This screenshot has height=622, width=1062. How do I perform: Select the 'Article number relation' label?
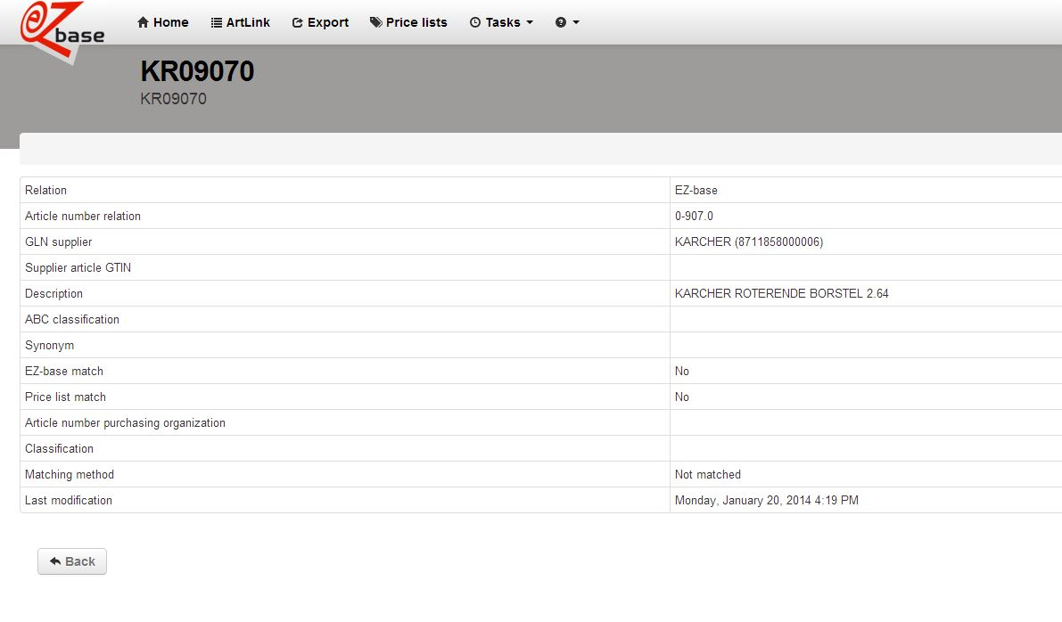click(x=83, y=216)
